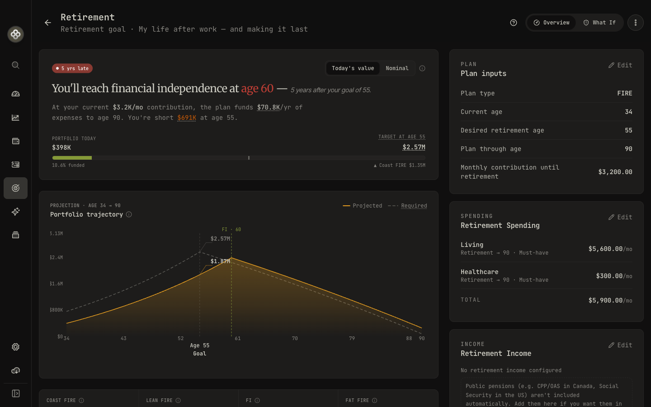Collapse the sidebar panel icon
This screenshot has height=407, width=651.
click(x=15, y=393)
